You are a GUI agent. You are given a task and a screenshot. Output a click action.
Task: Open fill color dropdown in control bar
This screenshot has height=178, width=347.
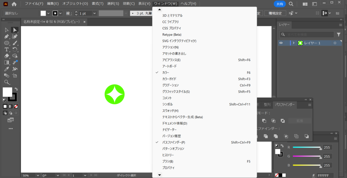48,13
